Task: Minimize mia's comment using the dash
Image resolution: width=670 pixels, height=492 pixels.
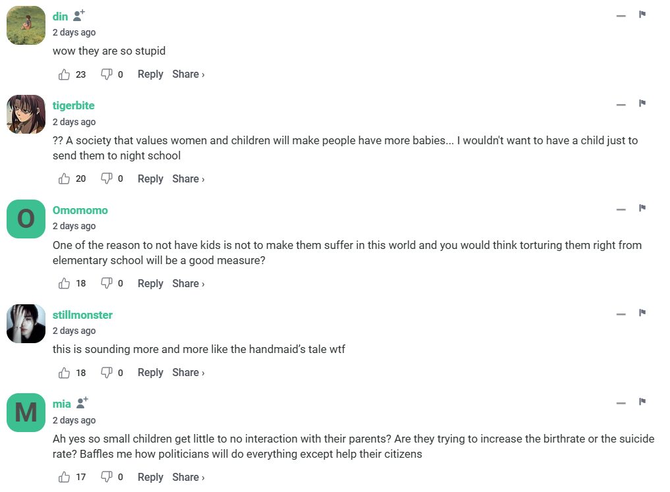Action: (621, 403)
